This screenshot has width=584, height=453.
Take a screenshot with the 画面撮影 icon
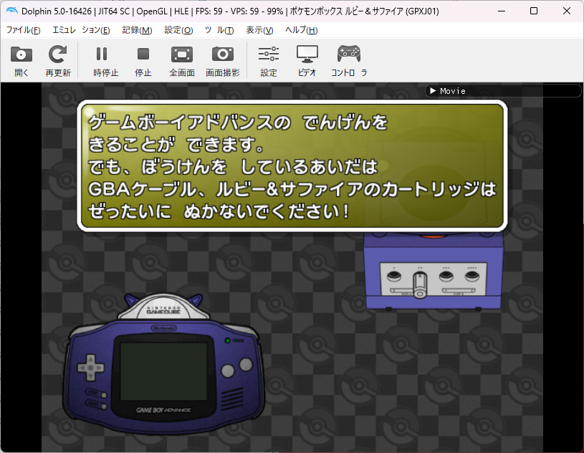(x=223, y=61)
